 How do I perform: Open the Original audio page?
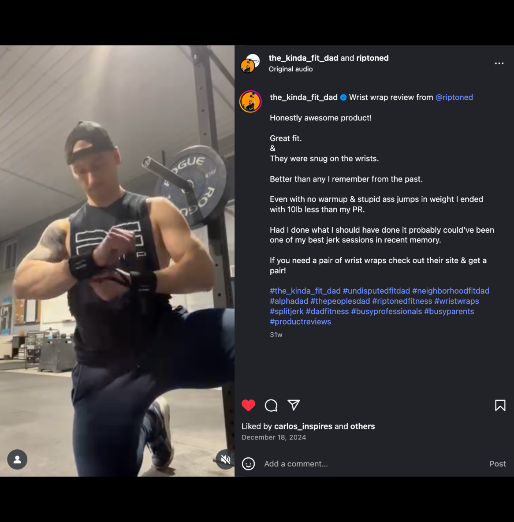(x=291, y=69)
